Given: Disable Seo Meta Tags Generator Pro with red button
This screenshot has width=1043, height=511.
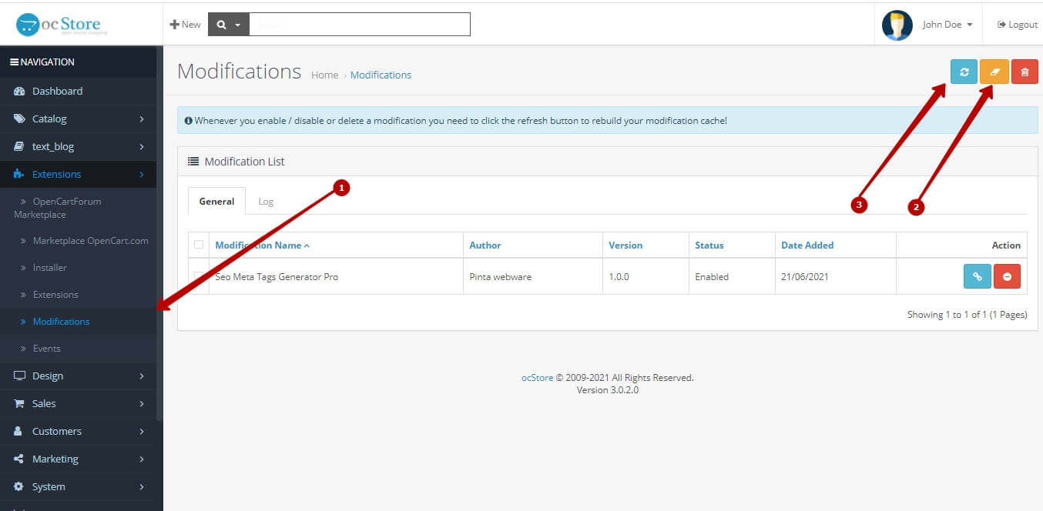Looking at the screenshot, I should tap(1007, 276).
